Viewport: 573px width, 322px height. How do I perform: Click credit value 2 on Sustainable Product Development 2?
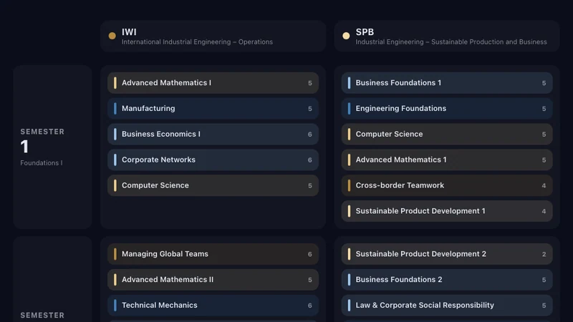click(544, 254)
